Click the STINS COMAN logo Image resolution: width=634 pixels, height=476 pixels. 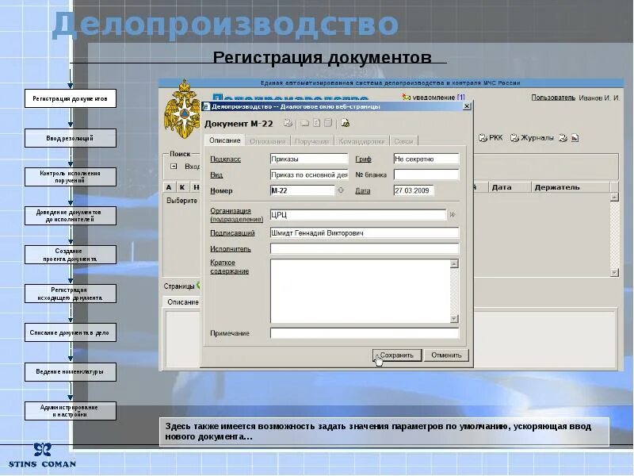point(42,455)
